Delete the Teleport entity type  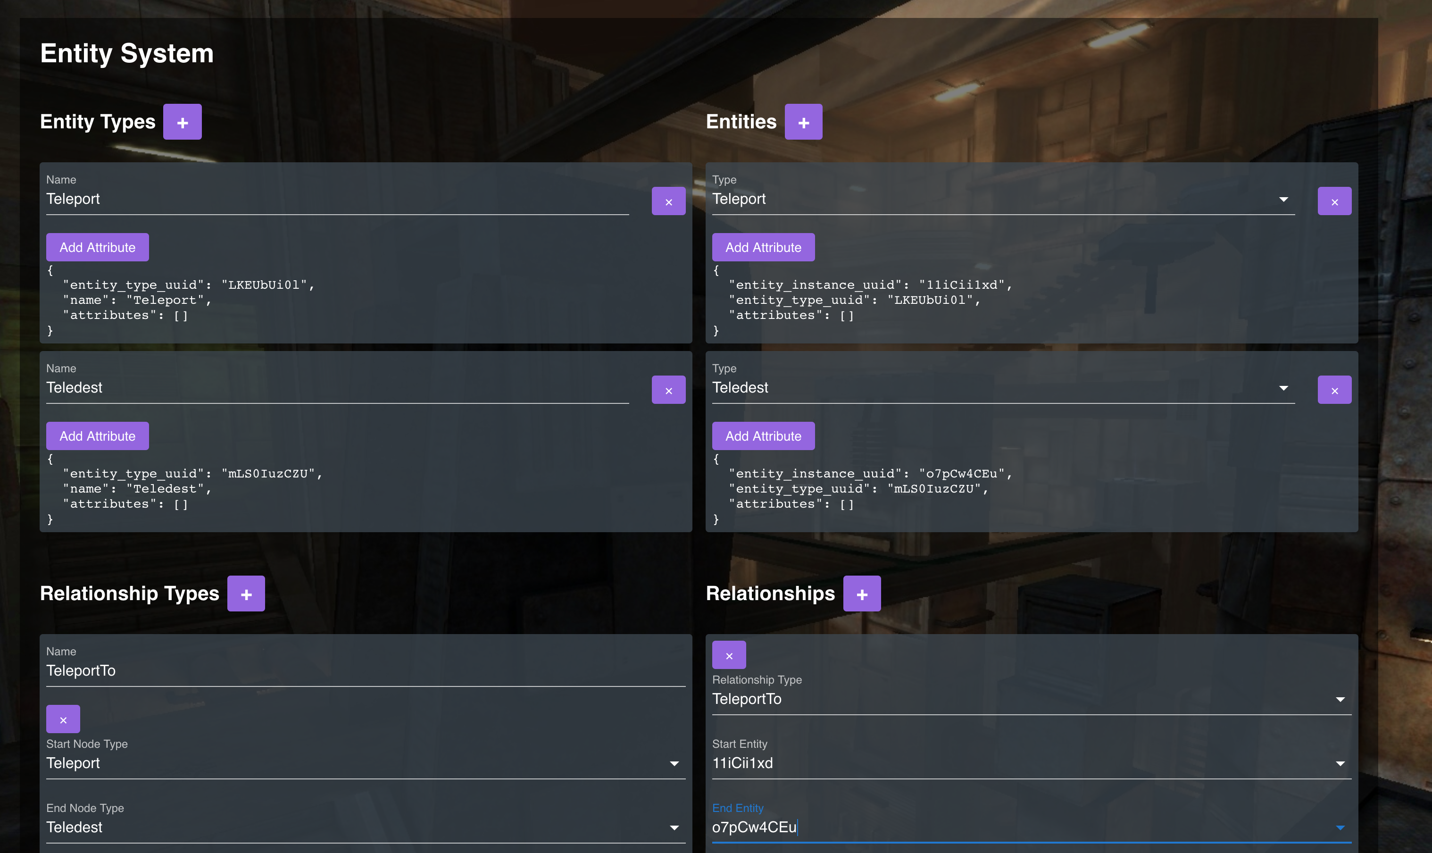[x=668, y=201]
